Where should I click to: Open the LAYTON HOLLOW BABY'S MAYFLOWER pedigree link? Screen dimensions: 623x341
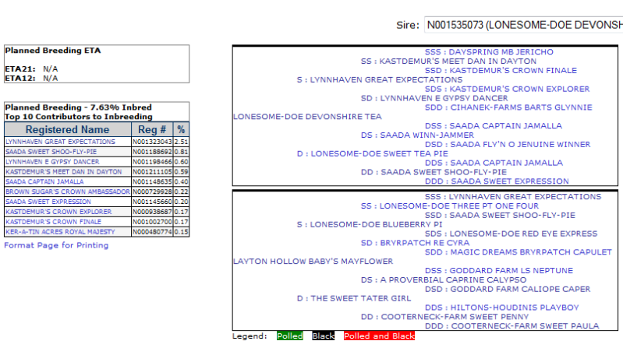pyautogui.click(x=313, y=262)
